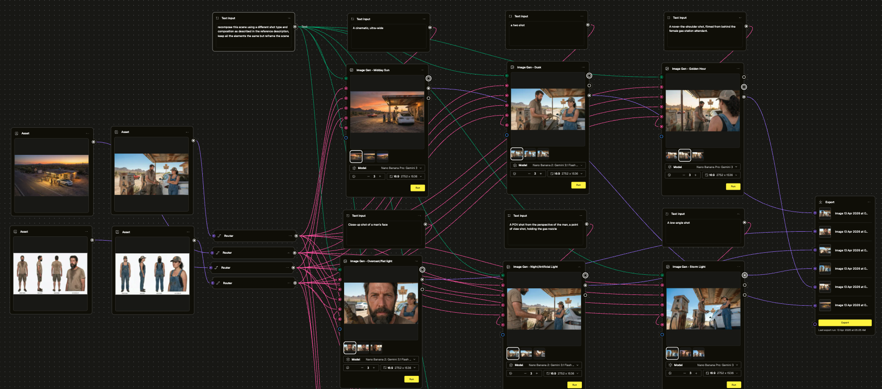This screenshot has height=389, width=882.
Task: Increase image count in the Midday Sun node
Action: [x=380, y=176]
